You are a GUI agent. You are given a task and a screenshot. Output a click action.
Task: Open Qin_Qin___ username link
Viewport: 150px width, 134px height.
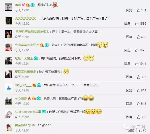pyautogui.click(x=23, y=85)
